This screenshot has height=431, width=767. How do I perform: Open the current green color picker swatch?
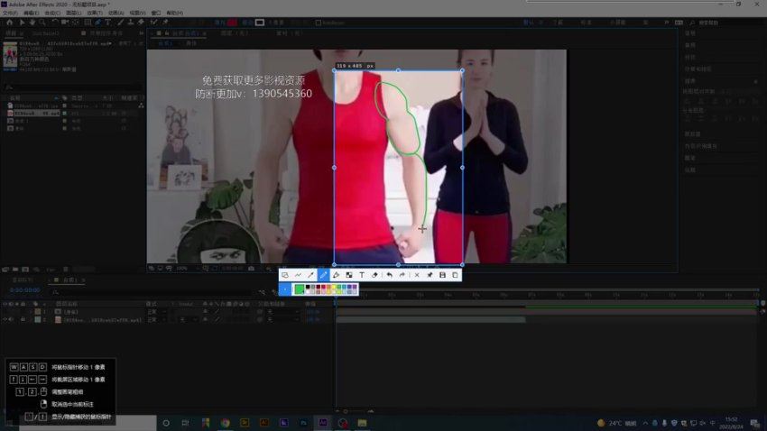299,289
